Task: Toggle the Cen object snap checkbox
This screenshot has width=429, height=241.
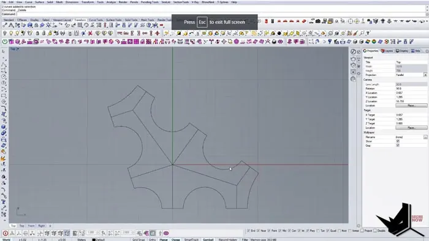Action: [x=289, y=231]
